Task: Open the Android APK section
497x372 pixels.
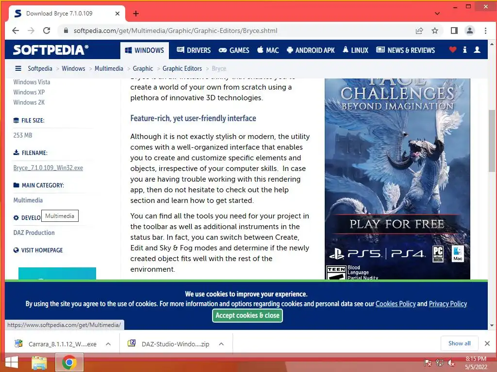Action: coord(311,50)
